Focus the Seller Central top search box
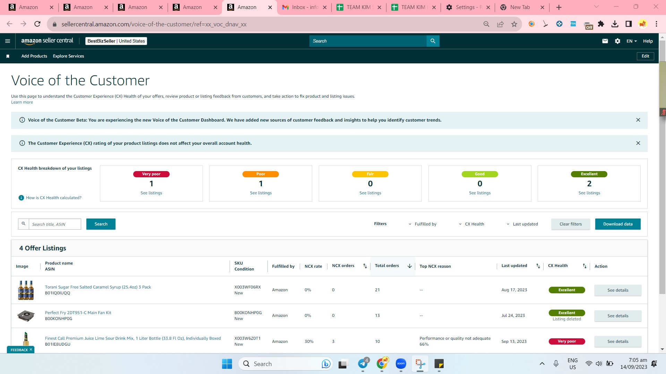The height and width of the screenshot is (374, 666). coord(368,41)
